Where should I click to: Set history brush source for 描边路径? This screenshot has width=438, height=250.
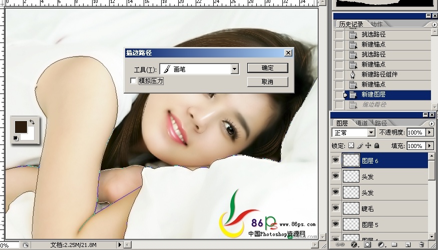pyautogui.click(x=339, y=105)
